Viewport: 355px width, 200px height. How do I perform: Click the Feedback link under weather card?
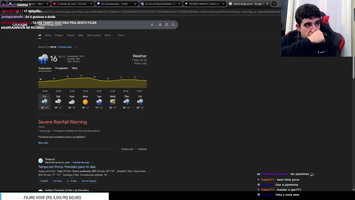pyautogui.click(x=142, y=149)
